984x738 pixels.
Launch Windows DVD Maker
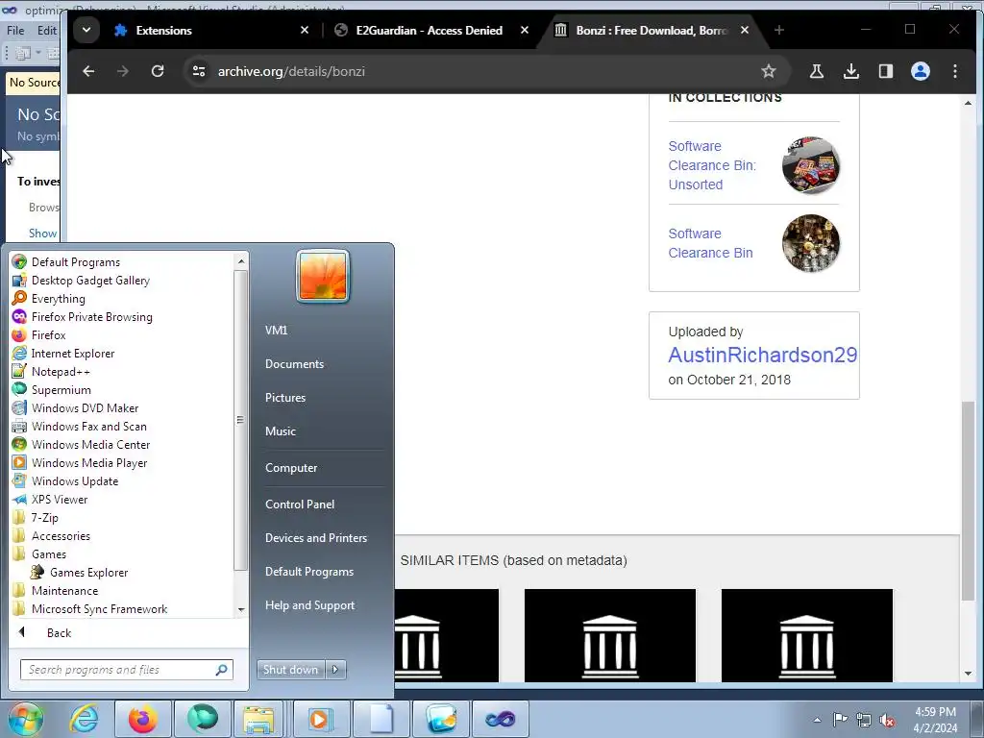pyautogui.click(x=85, y=407)
